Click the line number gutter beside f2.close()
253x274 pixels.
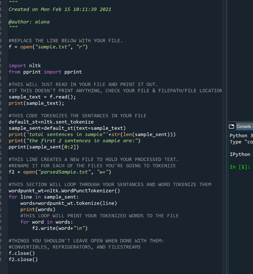coord(3,259)
